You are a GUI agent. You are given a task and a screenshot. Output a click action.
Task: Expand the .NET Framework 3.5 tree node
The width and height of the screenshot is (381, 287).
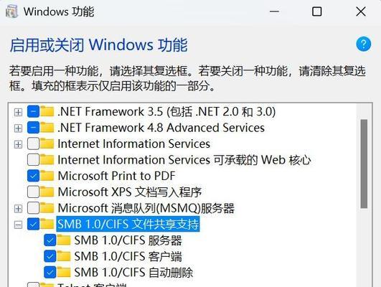[x=18, y=112]
